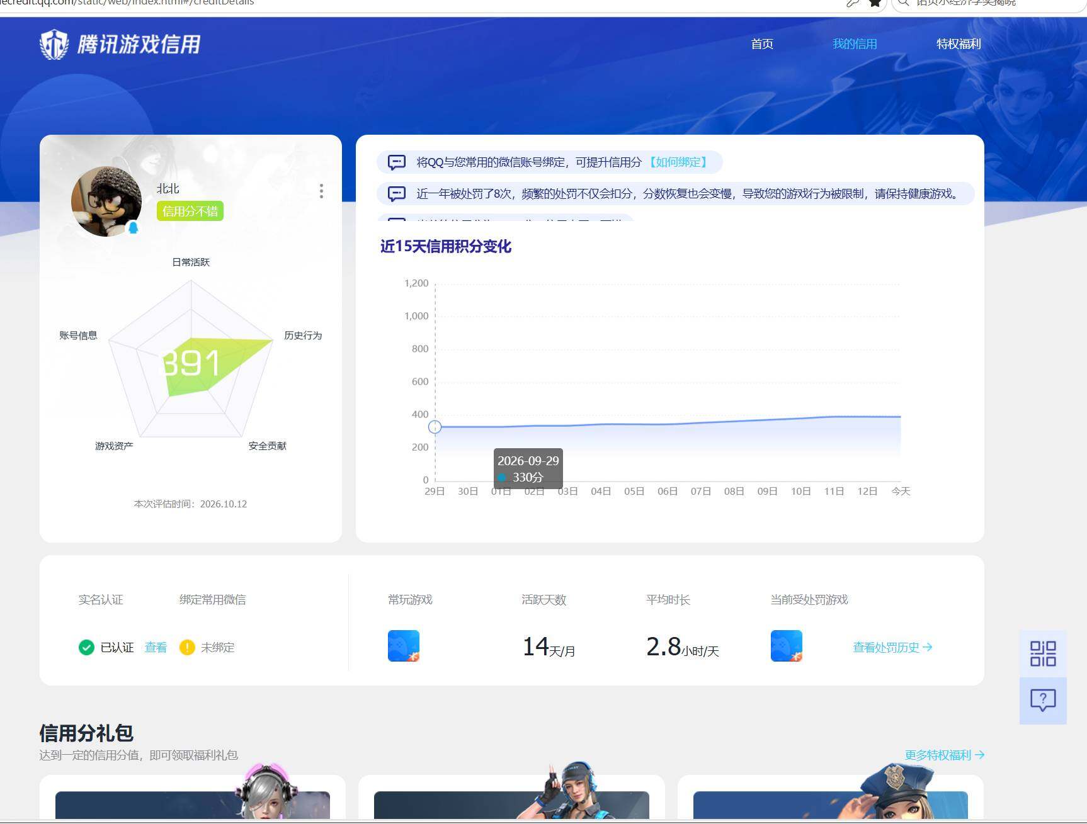Click the 今天 label on chart axis
The width and height of the screenshot is (1087, 824).
[901, 491]
